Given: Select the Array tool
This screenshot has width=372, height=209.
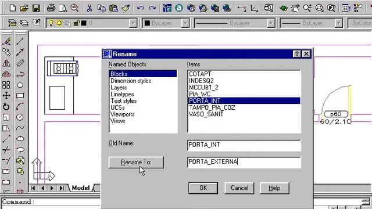Looking at the screenshot, I should click(x=6, y=85).
